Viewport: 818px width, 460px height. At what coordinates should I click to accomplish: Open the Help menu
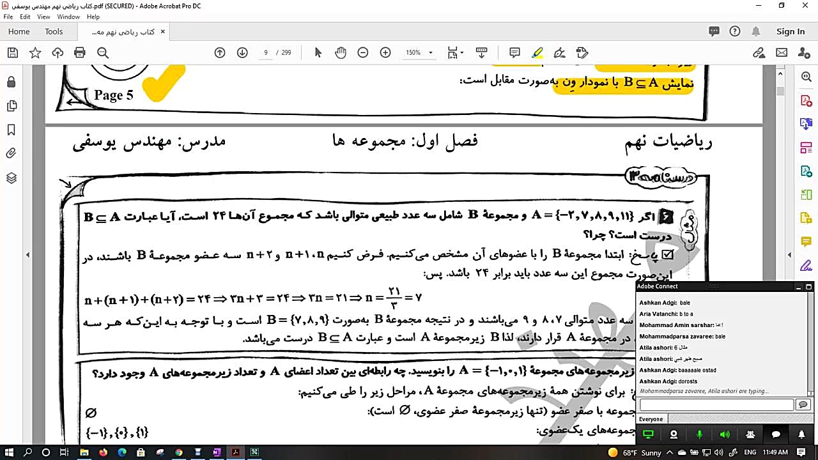(x=93, y=17)
